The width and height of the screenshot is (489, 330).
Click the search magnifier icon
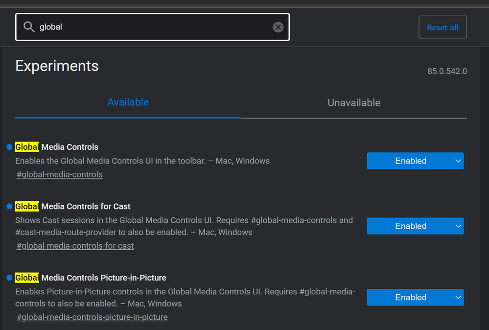29,27
